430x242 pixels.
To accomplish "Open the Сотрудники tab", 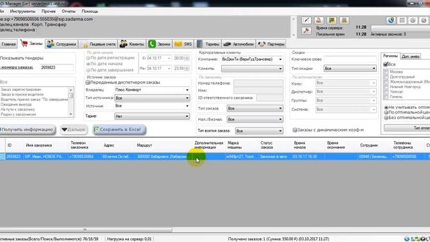I will click(x=61, y=44).
